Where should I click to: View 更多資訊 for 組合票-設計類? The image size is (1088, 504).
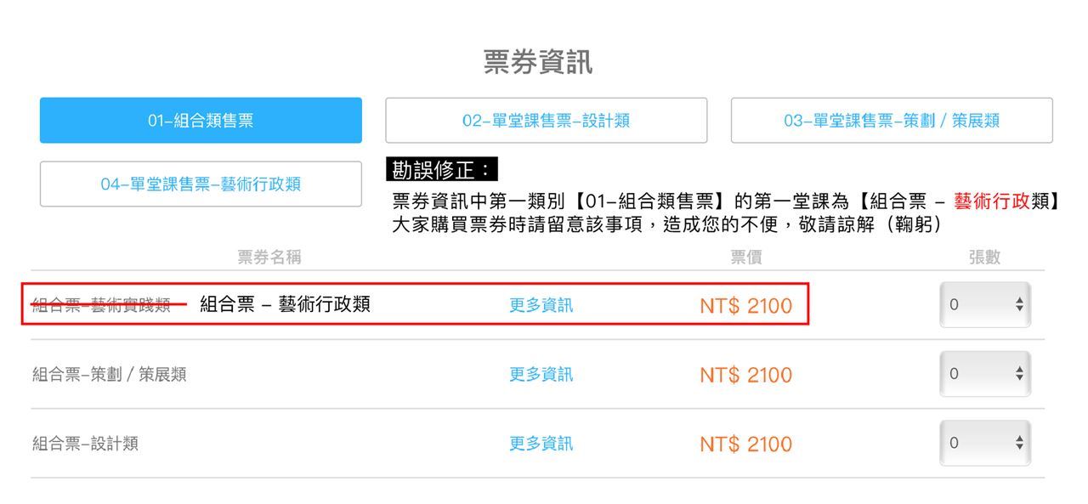pyautogui.click(x=541, y=444)
